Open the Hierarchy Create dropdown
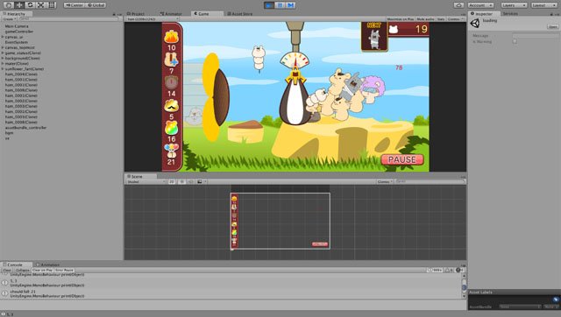 10,19
